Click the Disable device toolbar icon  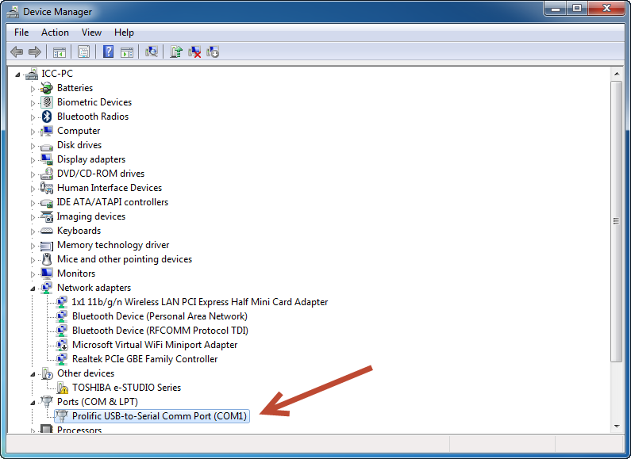213,52
